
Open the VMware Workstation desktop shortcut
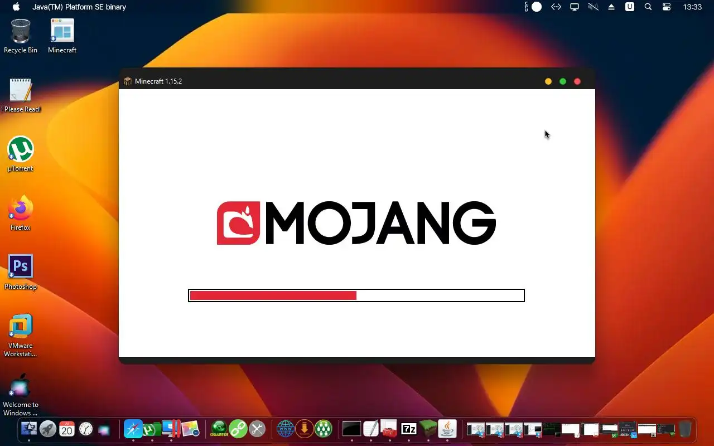coord(21,335)
